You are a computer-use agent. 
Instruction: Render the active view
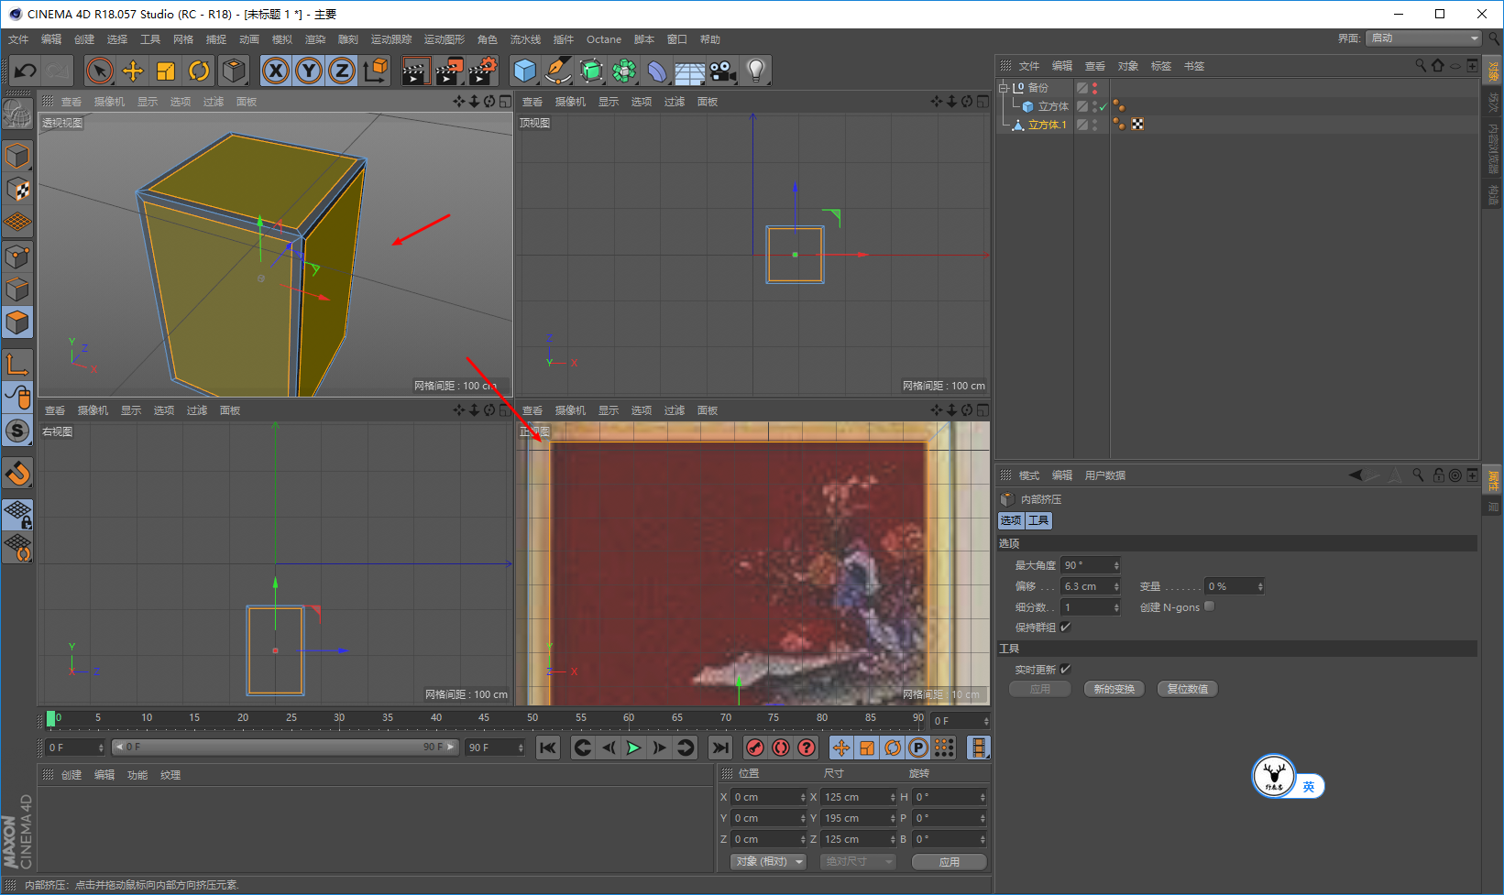415,71
